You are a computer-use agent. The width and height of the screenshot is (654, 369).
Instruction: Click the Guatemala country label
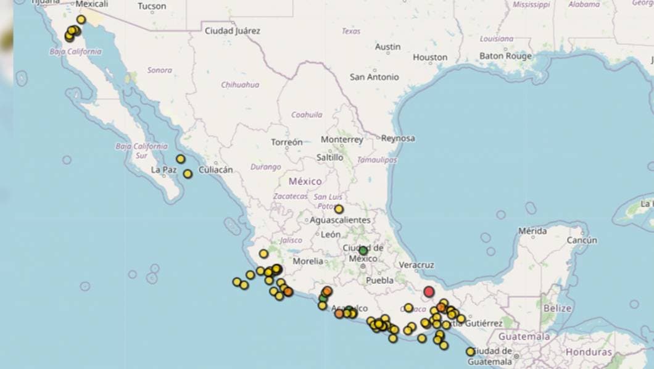coord(524,337)
